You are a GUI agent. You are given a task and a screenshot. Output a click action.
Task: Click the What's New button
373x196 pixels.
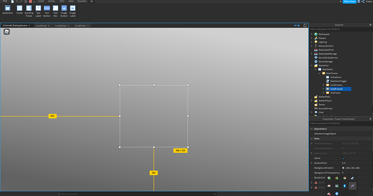[x=349, y=2]
